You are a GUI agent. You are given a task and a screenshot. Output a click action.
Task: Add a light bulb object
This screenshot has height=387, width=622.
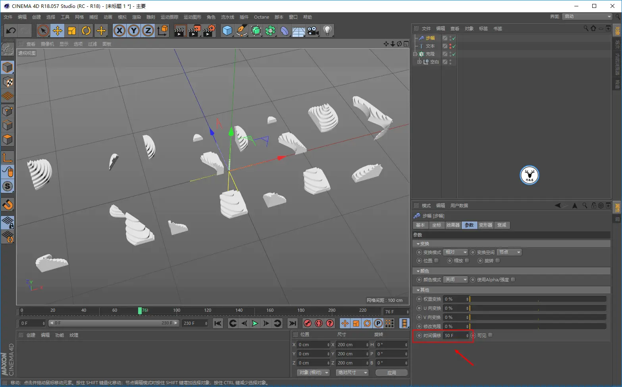pos(327,31)
